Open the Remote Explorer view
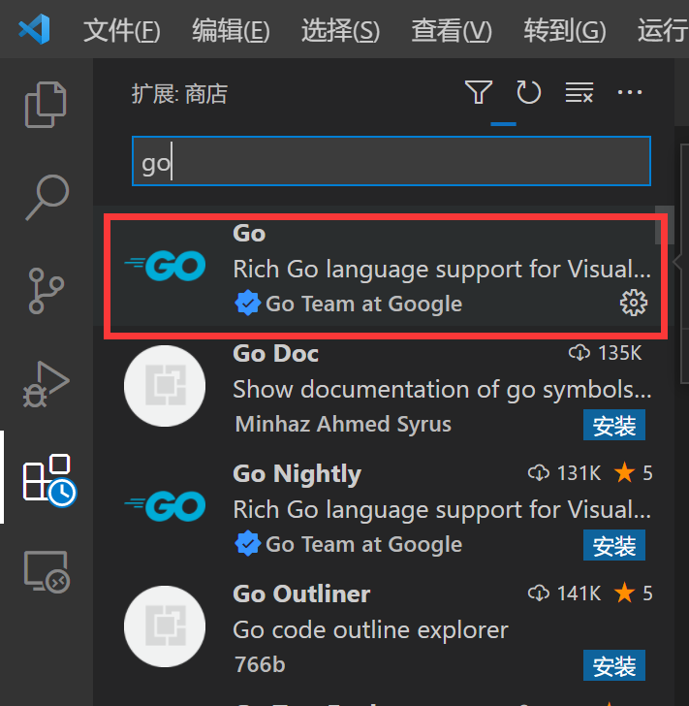 pyautogui.click(x=47, y=572)
